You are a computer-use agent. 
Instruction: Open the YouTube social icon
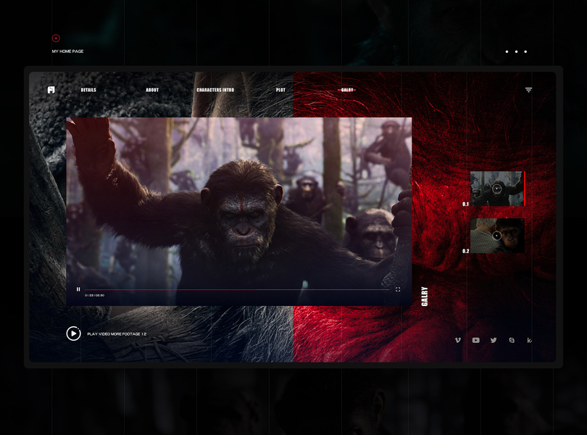click(x=476, y=340)
